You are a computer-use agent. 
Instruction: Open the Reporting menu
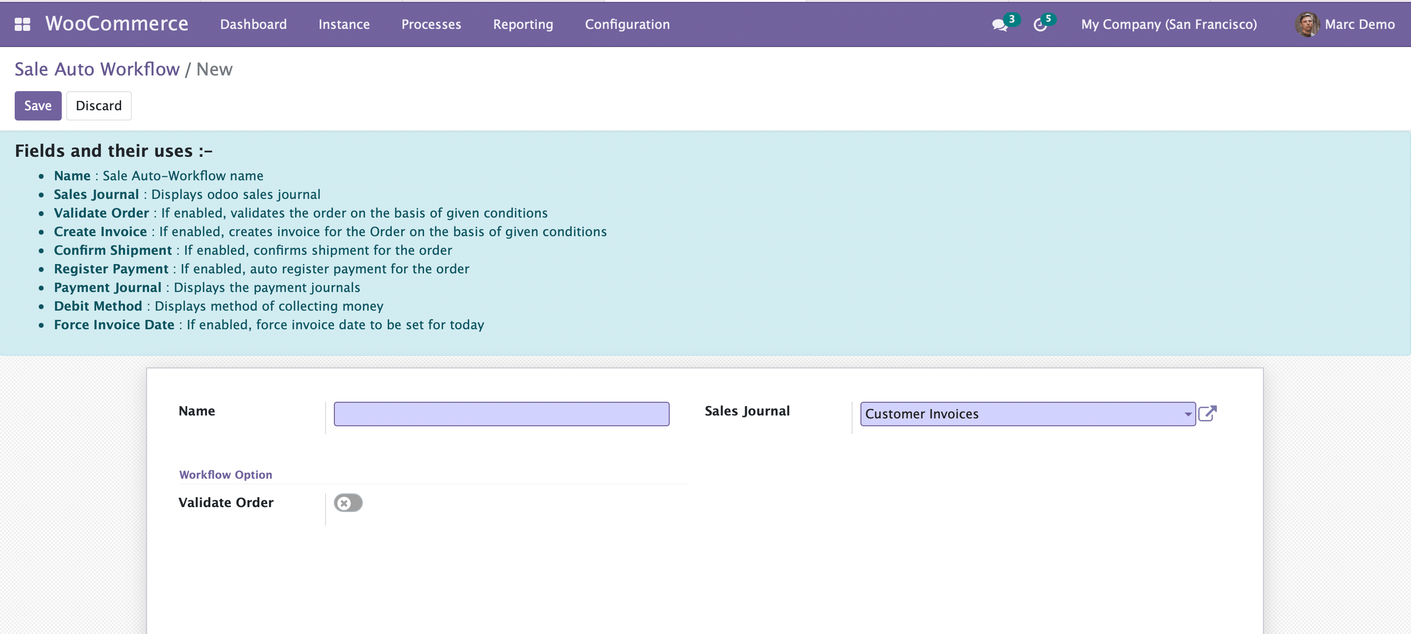(x=523, y=24)
